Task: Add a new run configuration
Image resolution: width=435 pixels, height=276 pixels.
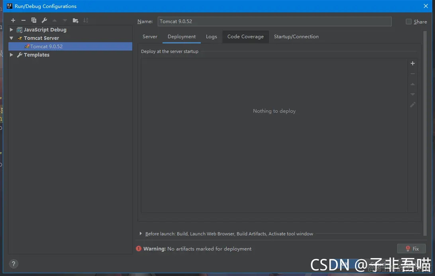Action: click(x=13, y=20)
